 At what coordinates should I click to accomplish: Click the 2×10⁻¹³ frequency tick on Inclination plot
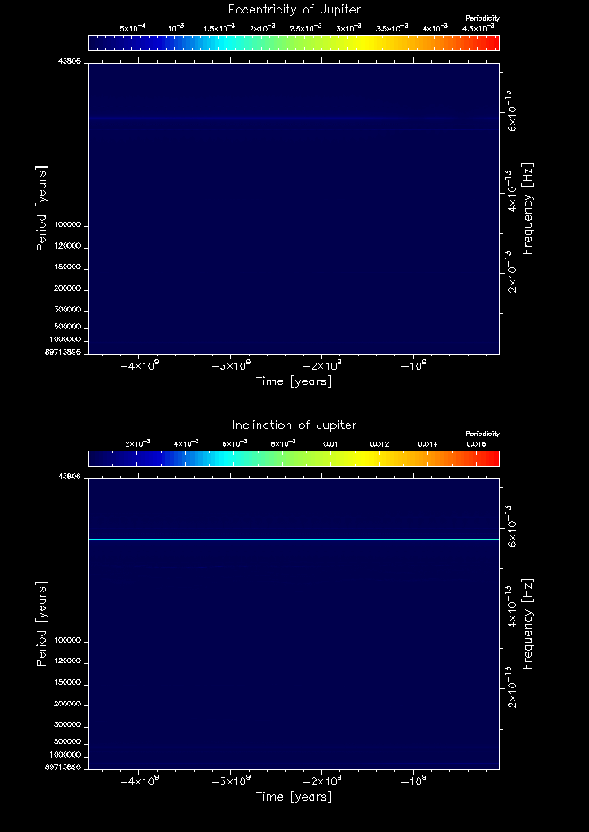(x=513, y=694)
